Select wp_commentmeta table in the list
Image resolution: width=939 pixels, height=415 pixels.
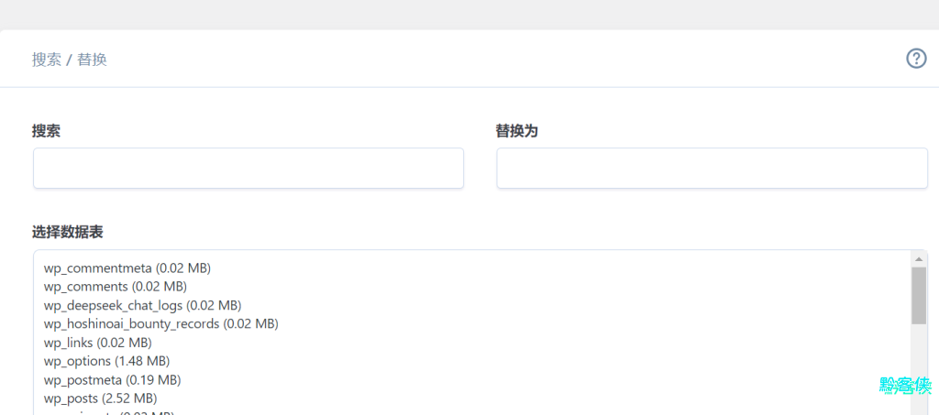127,268
